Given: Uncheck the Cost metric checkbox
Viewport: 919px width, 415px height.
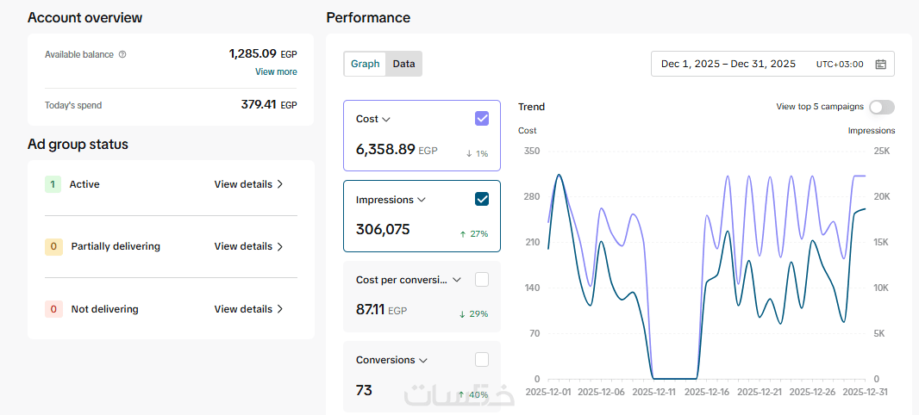Looking at the screenshot, I should [482, 119].
